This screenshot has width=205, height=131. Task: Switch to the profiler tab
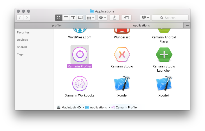pyautogui.click(x=57, y=25)
